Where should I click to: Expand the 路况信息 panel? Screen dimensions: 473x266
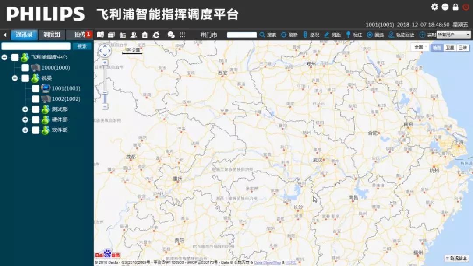(456, 259)
